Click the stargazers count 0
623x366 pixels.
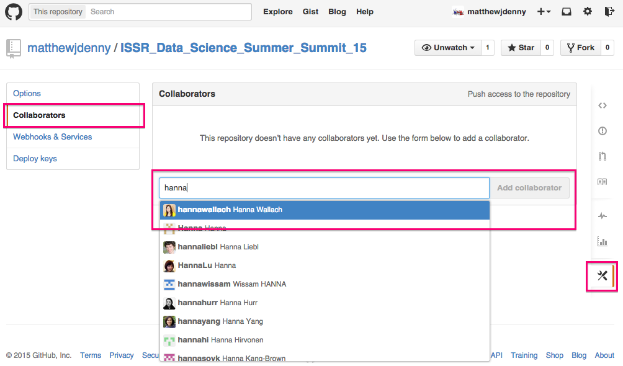[547, 48]
